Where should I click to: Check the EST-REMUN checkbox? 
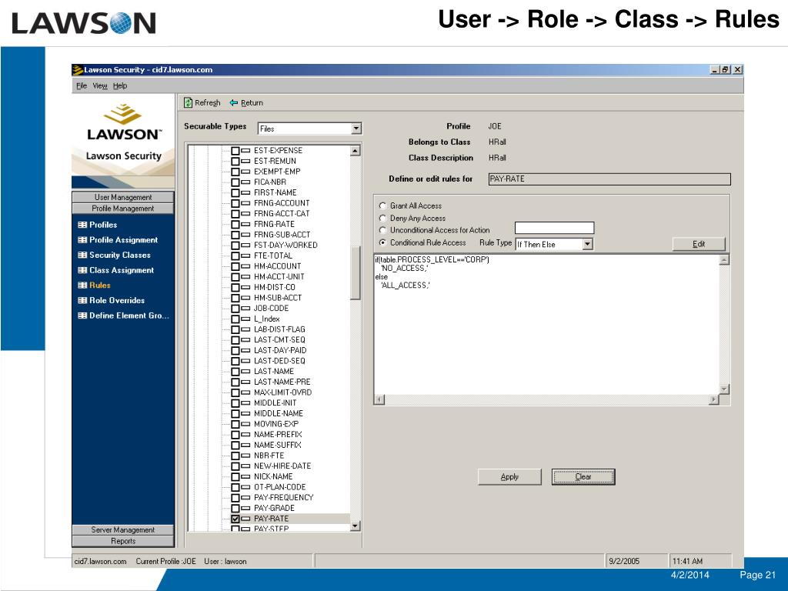coord(235,161)
